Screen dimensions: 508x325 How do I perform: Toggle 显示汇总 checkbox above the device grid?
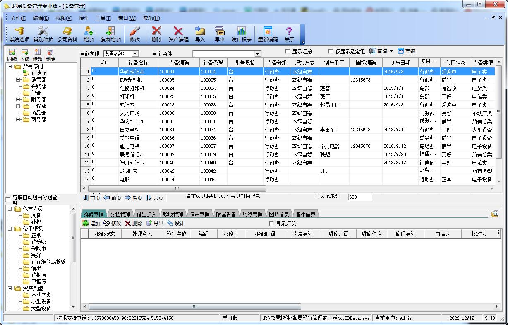pos(288,51)
